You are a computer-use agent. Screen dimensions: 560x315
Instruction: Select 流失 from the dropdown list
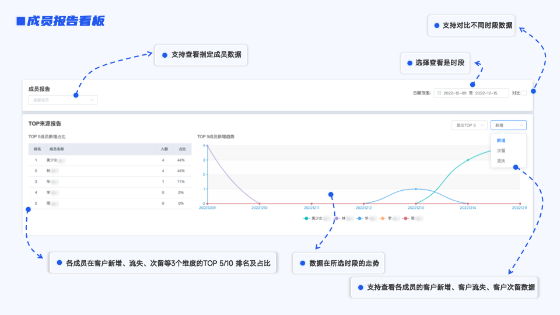pyautogui.click(x=501, y=160)
